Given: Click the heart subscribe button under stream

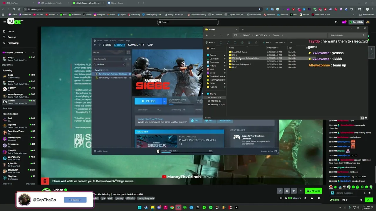Looking at the screenshot, I should coord(293,191).
